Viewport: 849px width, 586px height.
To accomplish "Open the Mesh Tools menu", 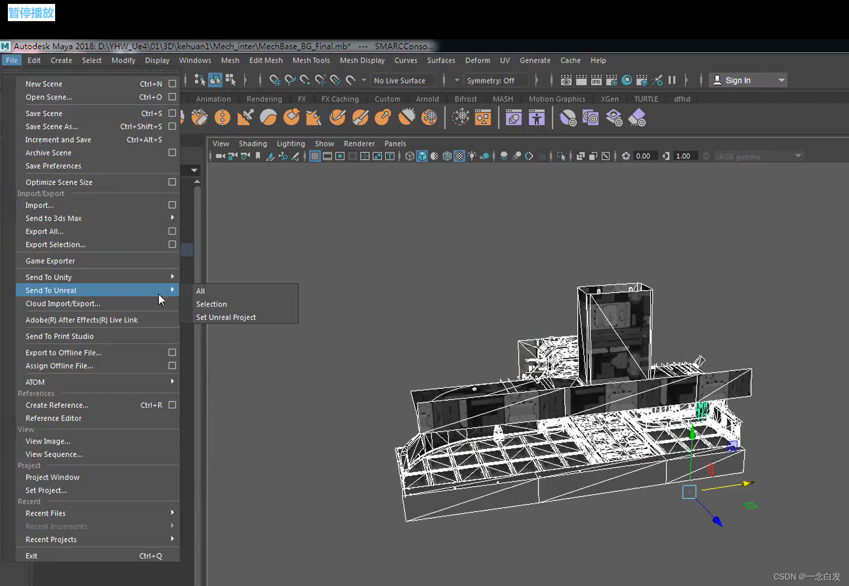I will [x=311, y=60].
